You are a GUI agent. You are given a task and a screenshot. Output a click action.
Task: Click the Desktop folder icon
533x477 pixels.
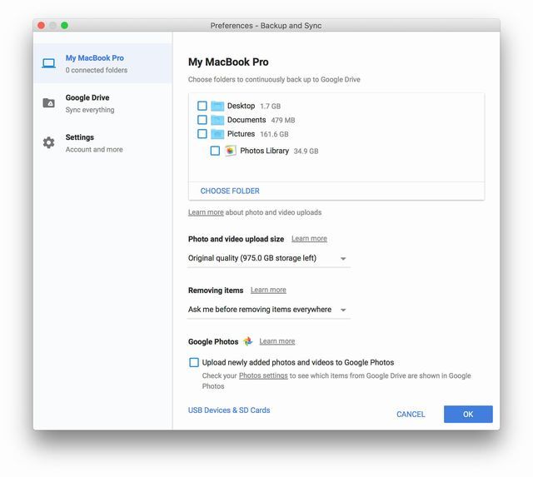click(217, 106)
